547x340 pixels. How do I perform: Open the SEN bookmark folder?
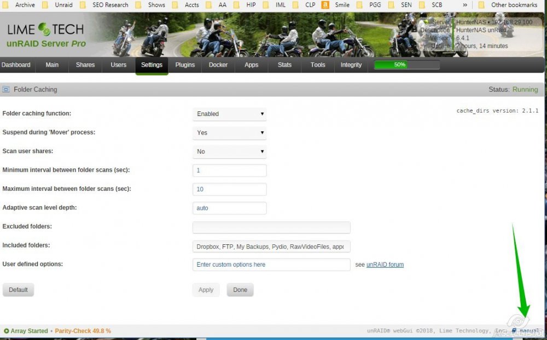tap(400, 5)
